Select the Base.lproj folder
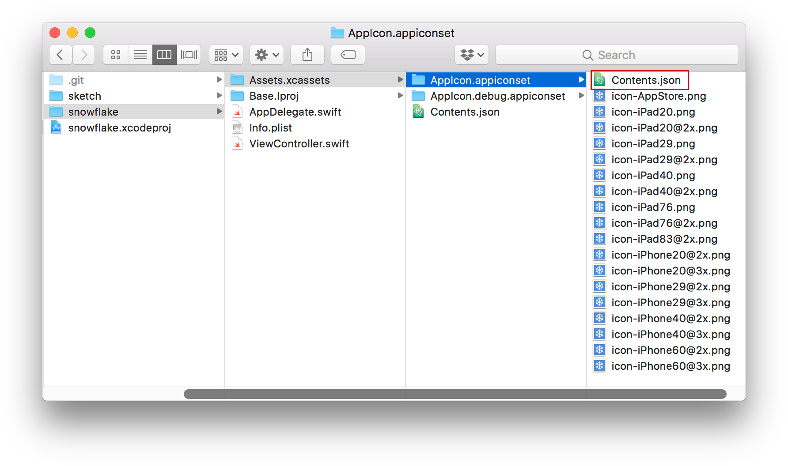This screenshot has width=788, height=466. tap(274, 96)
